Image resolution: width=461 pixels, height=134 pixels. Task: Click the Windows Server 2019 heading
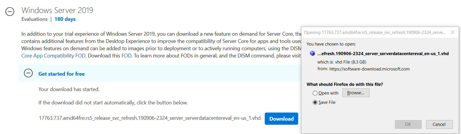[57, 10]
